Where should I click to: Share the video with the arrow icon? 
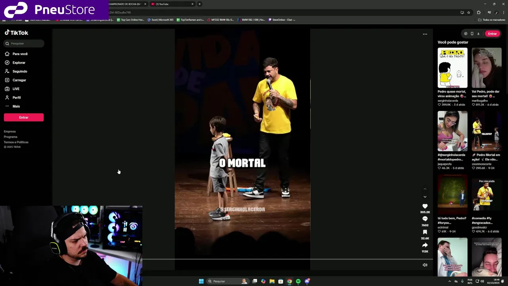(425, 245)
